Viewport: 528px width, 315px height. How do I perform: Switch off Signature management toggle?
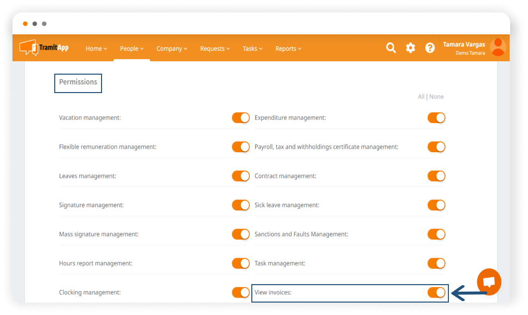[x=241, y=205]
